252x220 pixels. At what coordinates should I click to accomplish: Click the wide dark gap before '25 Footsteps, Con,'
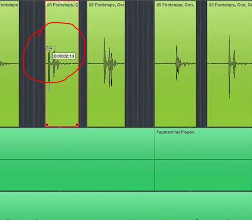click(140, 64)
